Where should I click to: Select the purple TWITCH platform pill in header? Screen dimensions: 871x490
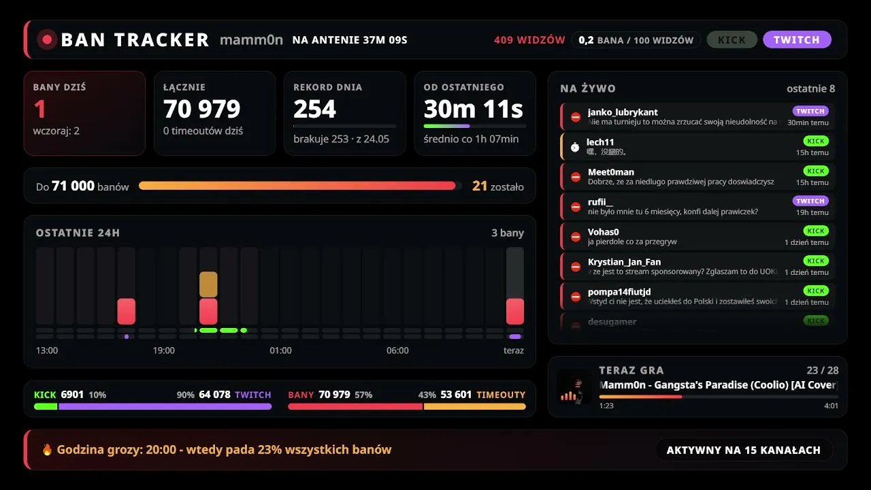(797, 39)
